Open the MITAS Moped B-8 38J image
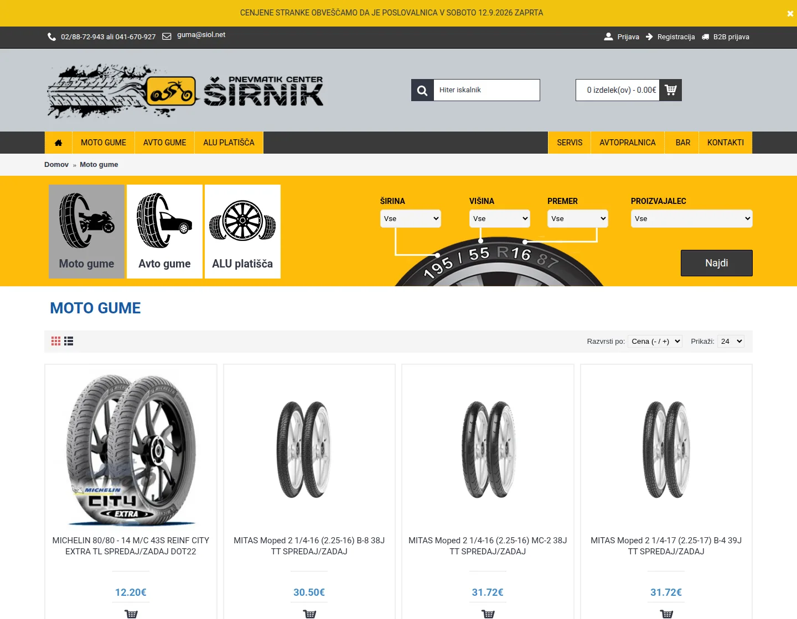797x619 pixels. 309,450
